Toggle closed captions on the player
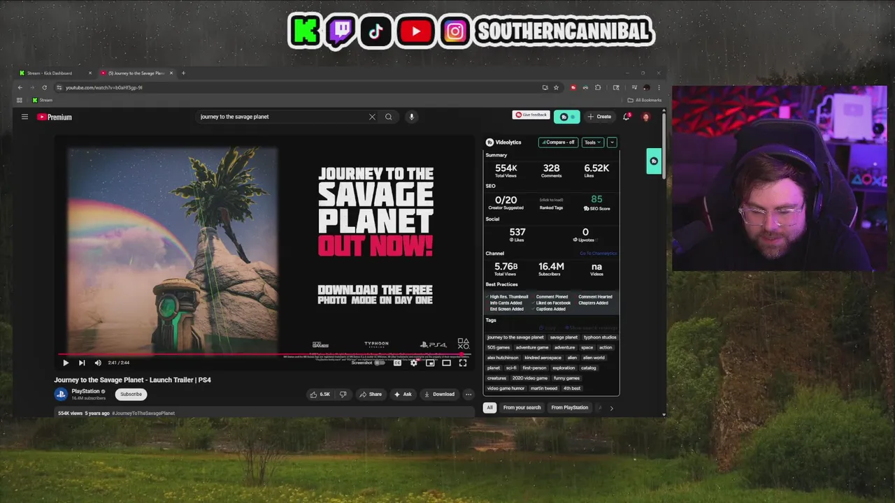Viewport: 895px width, 503px height. [x=397, y=363]
